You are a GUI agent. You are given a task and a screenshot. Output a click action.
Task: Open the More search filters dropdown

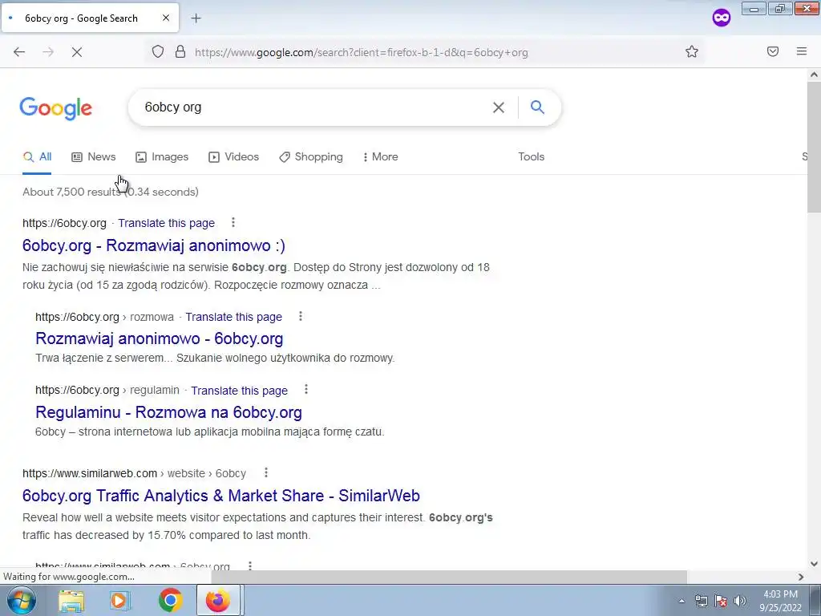[x=380, y=156]
